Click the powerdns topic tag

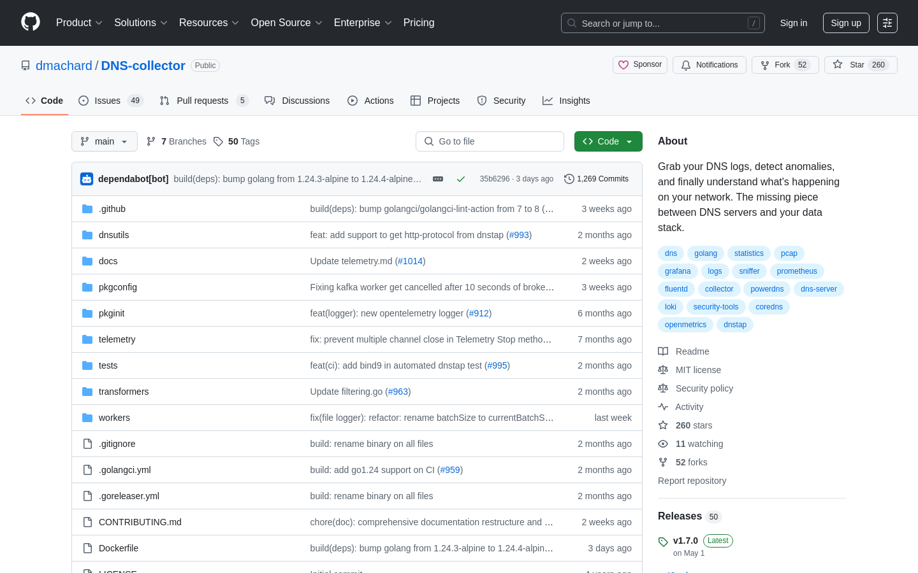(x=767, y=289)
